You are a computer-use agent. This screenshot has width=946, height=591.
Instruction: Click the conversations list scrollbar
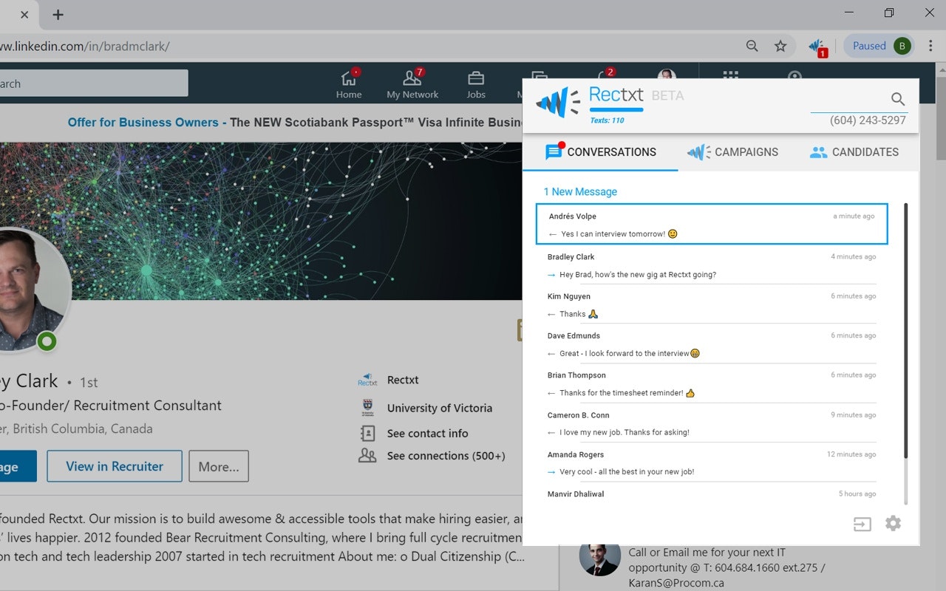(906, 332)
